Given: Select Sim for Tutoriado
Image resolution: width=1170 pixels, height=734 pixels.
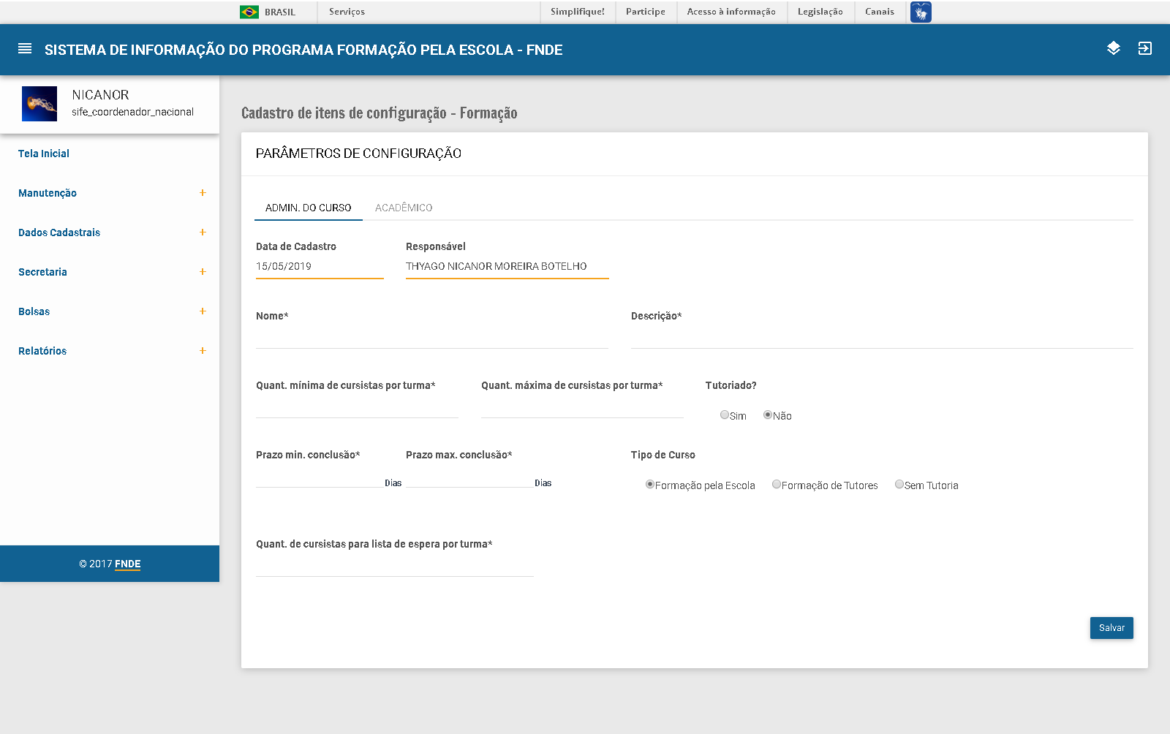Looking at the screenshot, I should [725, 415].
